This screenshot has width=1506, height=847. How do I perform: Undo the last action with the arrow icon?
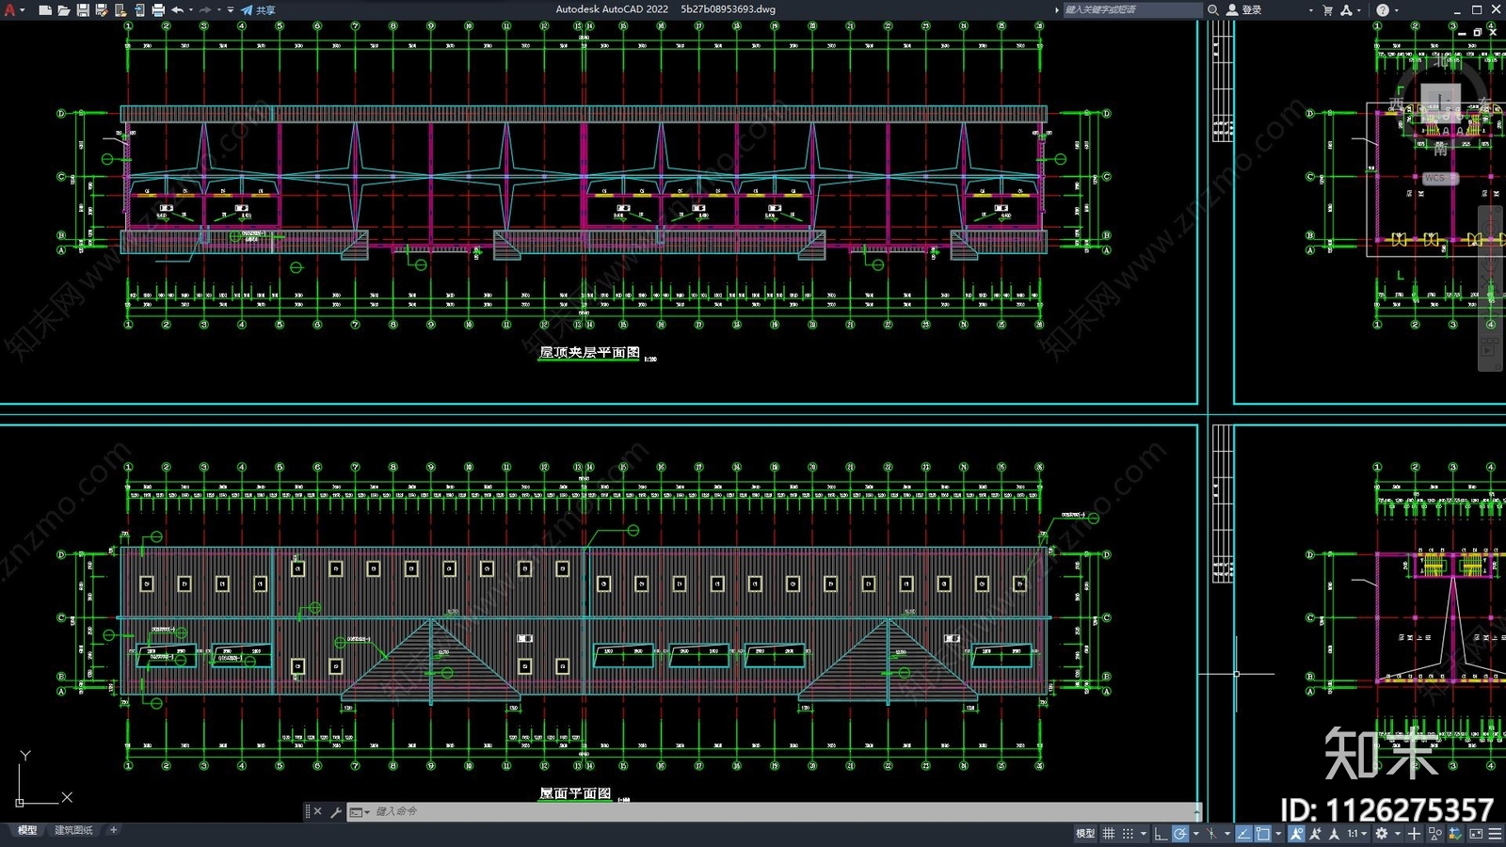point(177,9)
